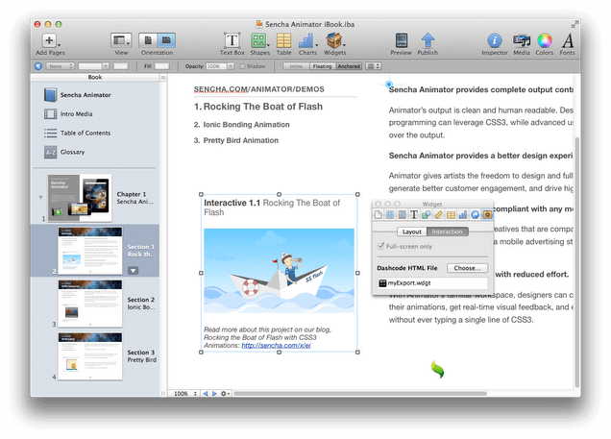Switch to landscape orientation
The height and width of the screenshot is (439, 611).
point(166,40)
